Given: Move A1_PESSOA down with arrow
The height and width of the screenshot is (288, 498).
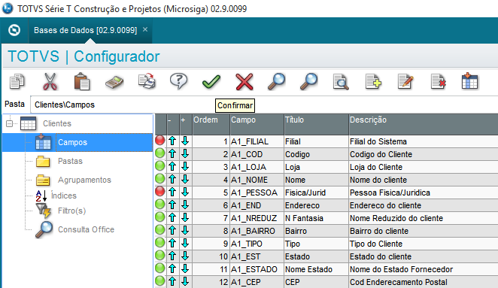Looking at the screenshot, I should click(x=185, y=192).
